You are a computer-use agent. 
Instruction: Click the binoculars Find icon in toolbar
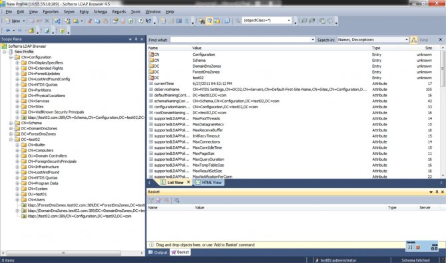(202, 21)
